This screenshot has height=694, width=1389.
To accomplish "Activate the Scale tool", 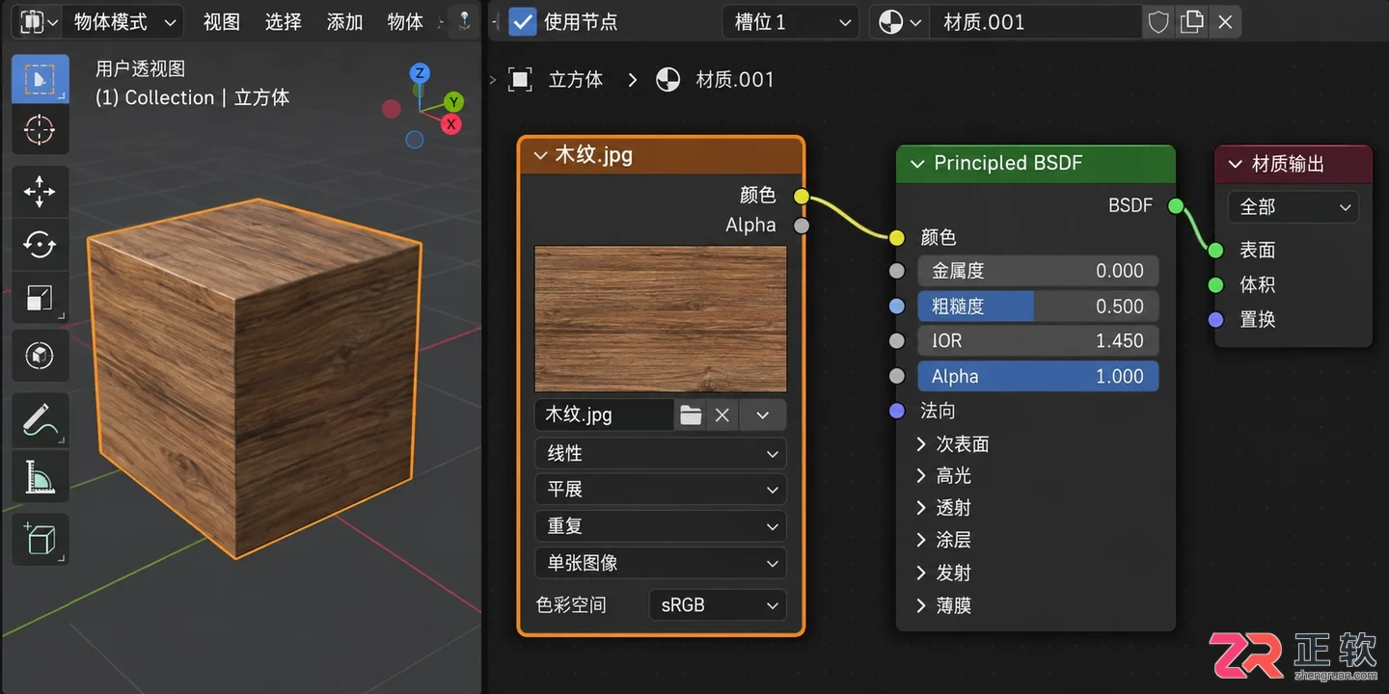I will pyautogui.click(x=40, y=299).
